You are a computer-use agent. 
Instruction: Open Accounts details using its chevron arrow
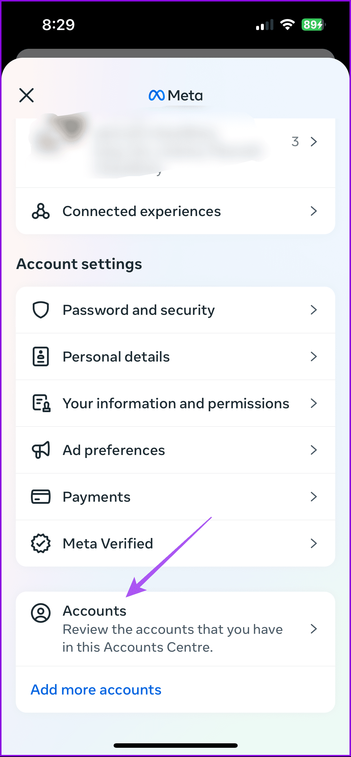(314, 629)
